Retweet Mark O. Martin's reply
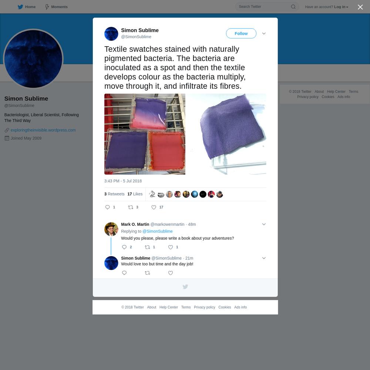The height and width of the screenshot is (370, 370). click(147, 247)
